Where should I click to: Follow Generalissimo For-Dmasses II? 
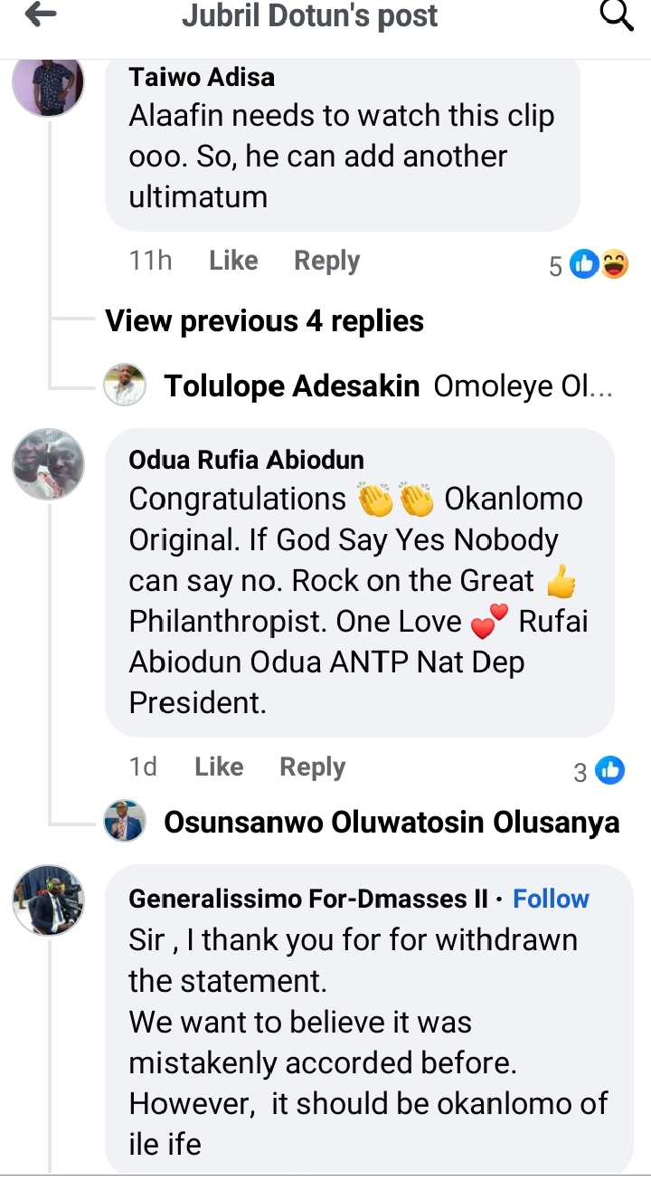click(x=551, y=899)
